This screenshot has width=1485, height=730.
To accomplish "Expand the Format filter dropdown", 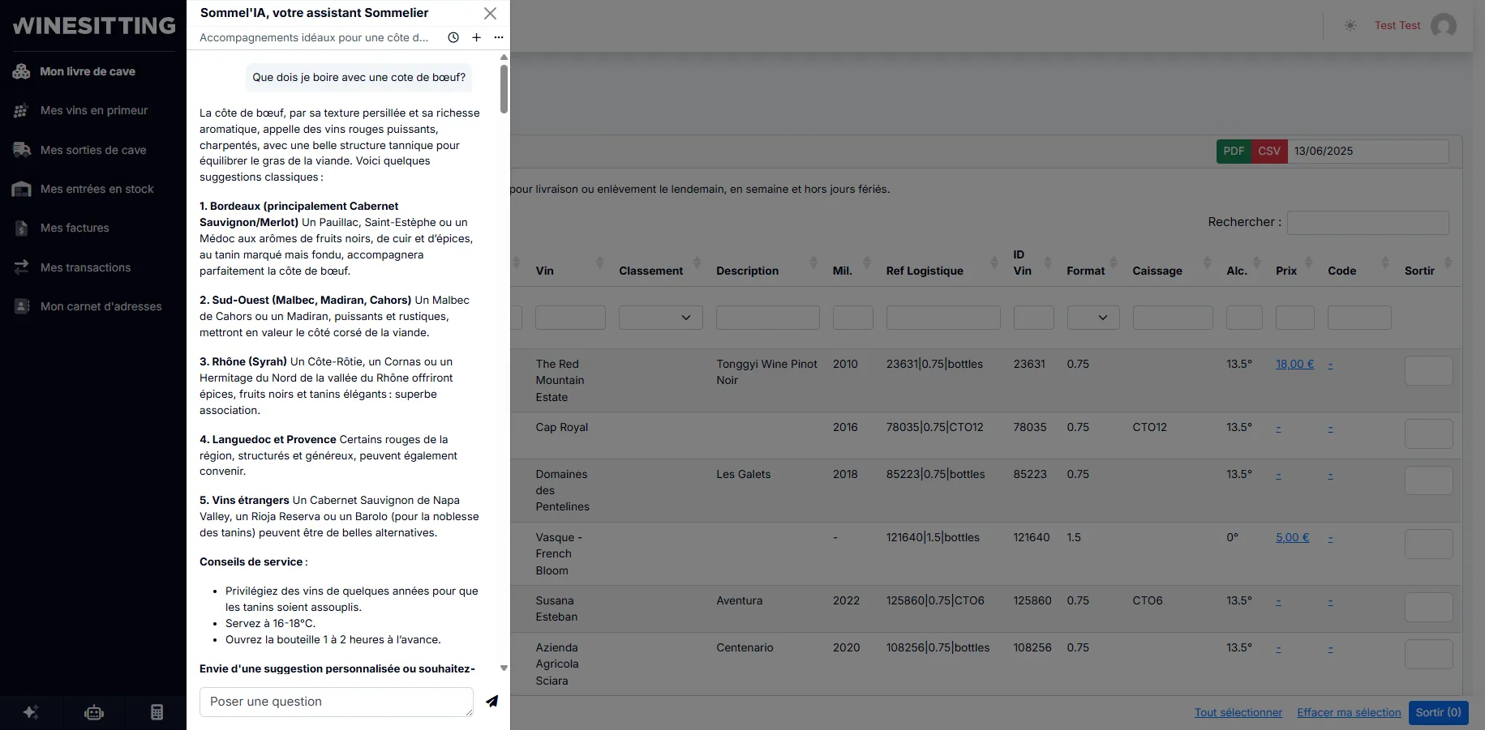I will click(x=1092, y=318).
